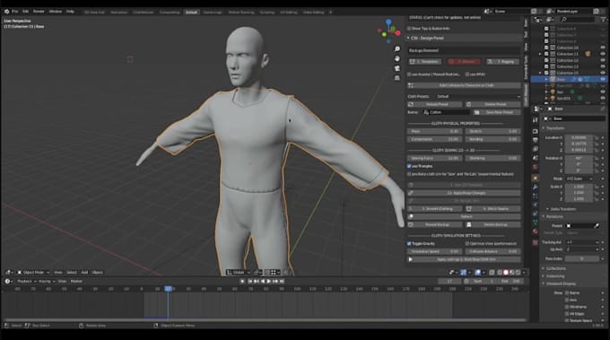Enable the 'use MMU' checkbox
Screen dimensions: 610x340
click(x=467, y=74)
